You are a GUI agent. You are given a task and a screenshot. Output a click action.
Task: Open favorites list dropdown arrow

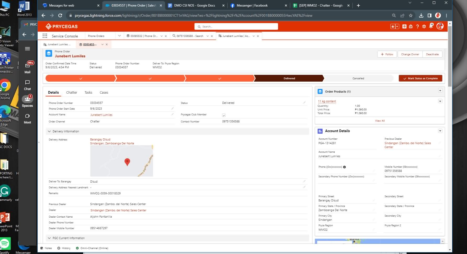pos(397,26)
